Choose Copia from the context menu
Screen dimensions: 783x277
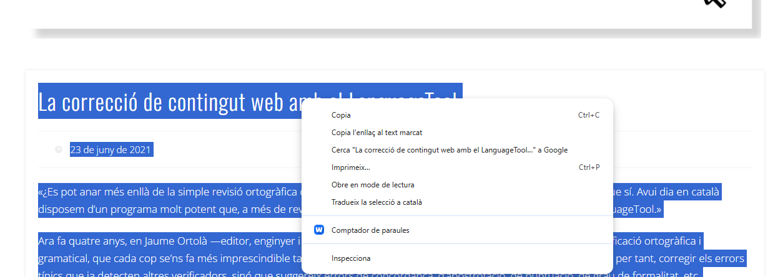click(341, 115)
